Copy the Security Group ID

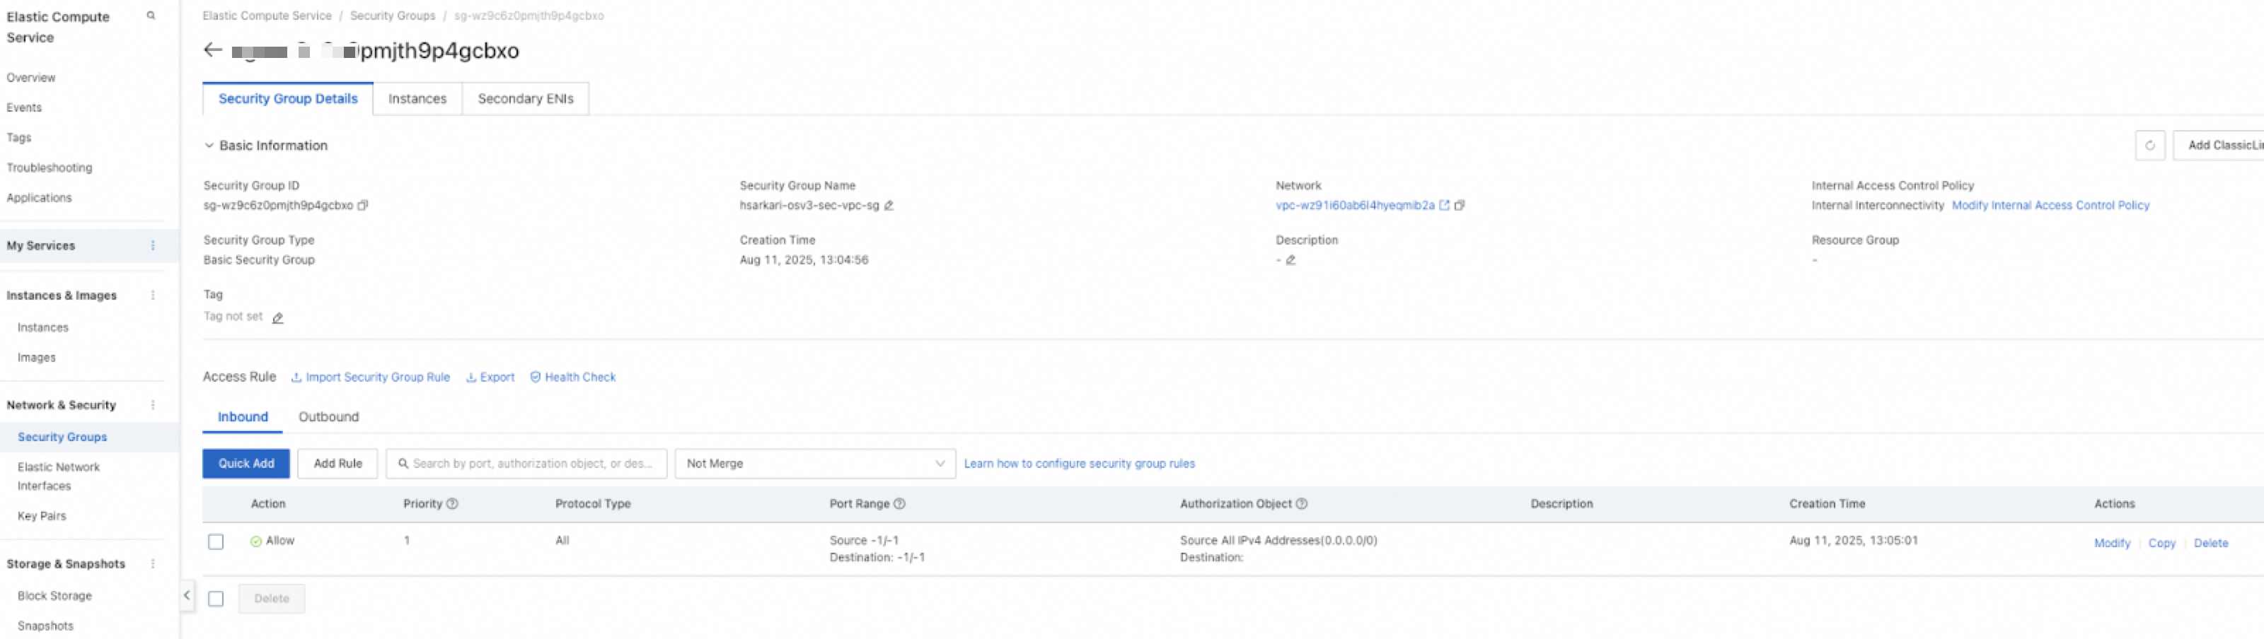click(x=363, y=206)
